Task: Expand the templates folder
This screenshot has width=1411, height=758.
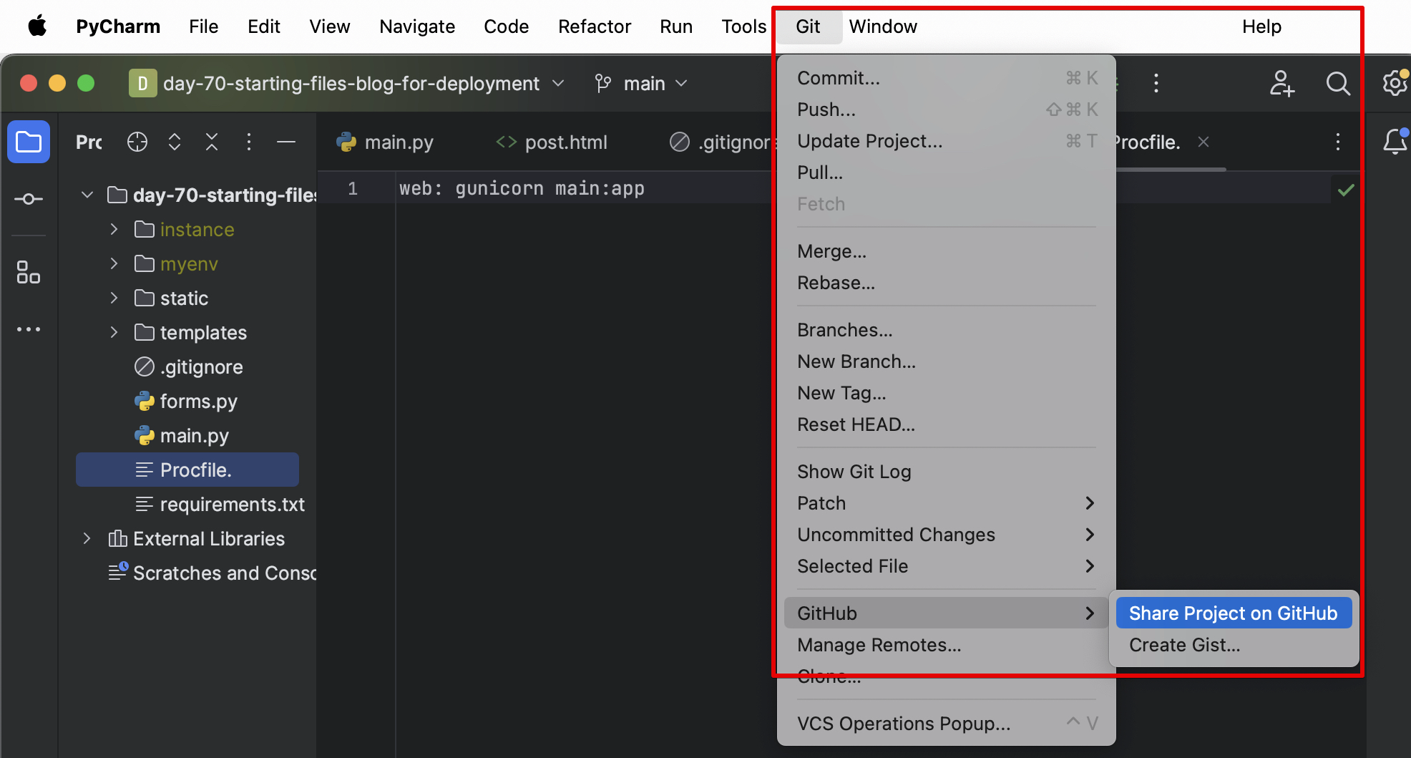Action: coord(114,332)
